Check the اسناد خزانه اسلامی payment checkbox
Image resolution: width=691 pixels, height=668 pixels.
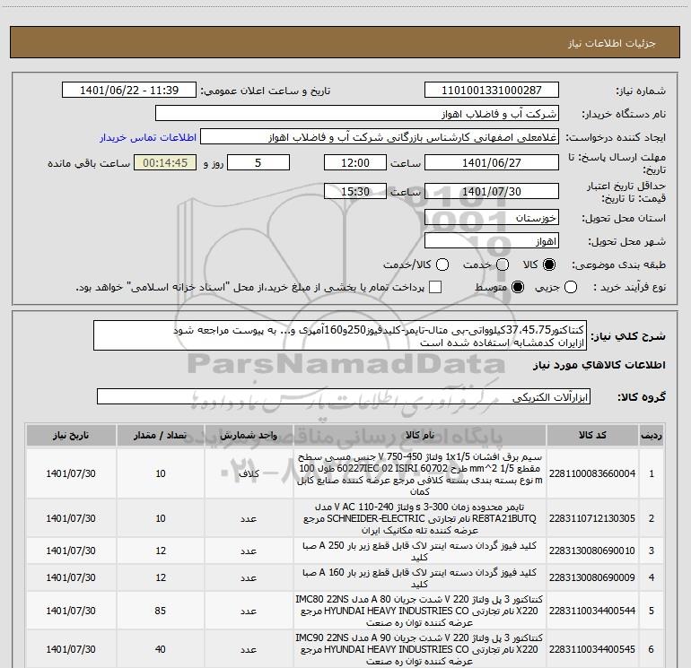435,287
